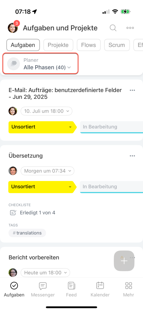143x311 pixels.
Task: Open the Morgen um 07:34 deadline dropdown
Action: point(47,171)
